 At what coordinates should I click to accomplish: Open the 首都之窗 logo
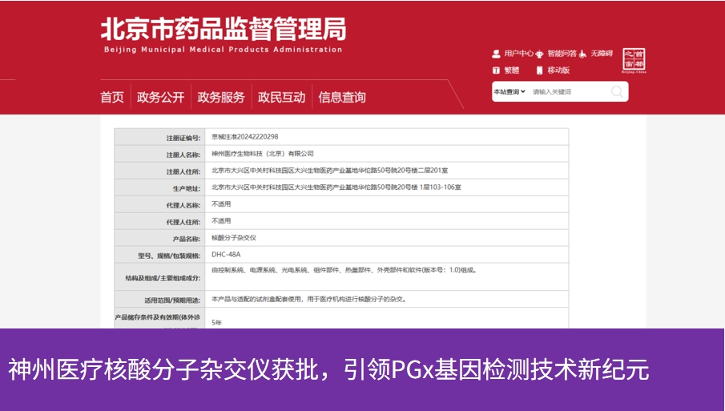(x=634, y=61)
